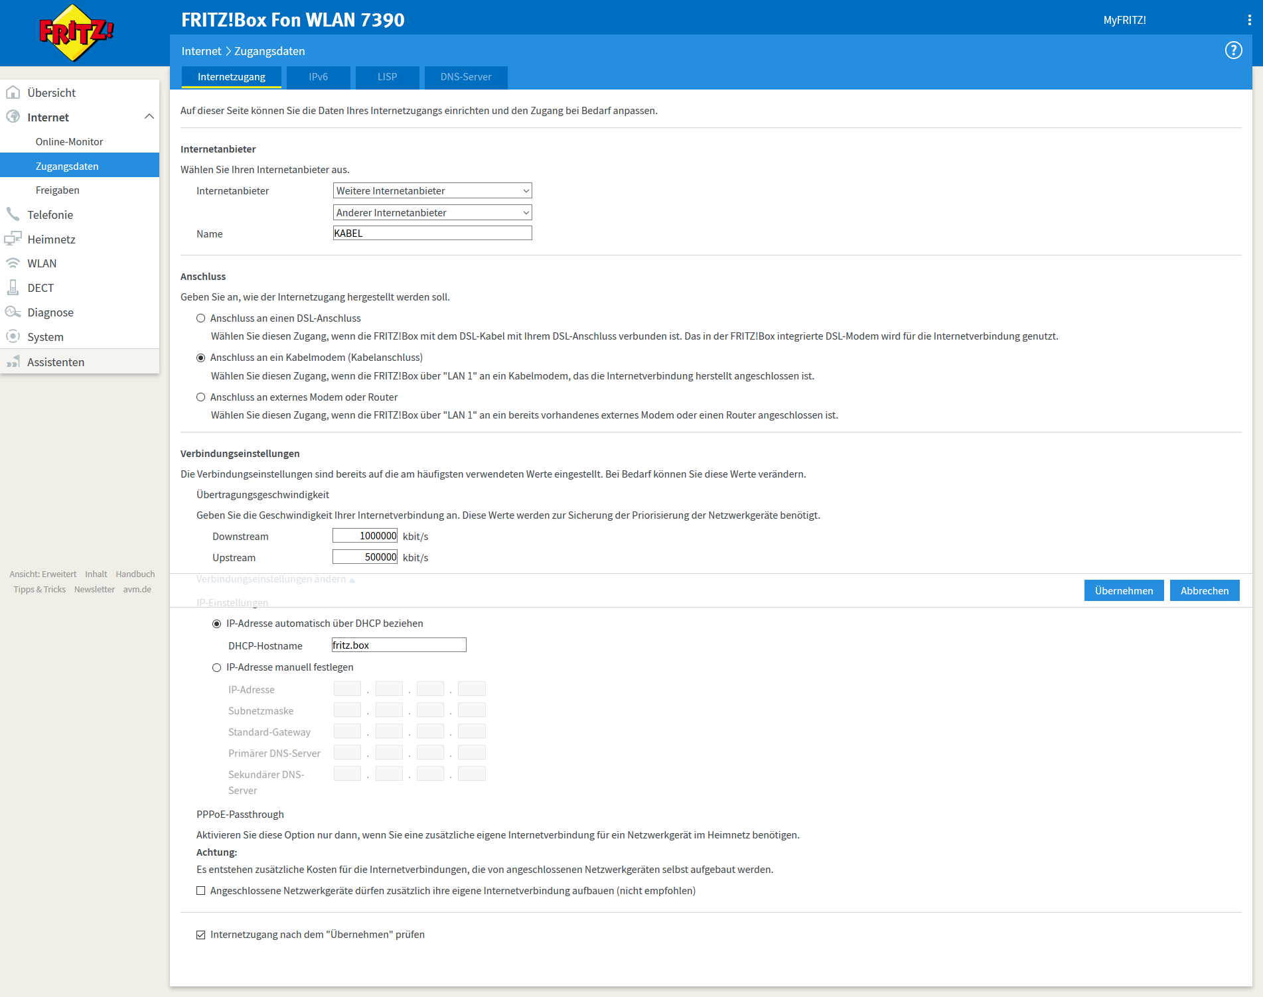Image resolution: width=1263 pixels, height=997 pixels.
Task: Click first octet of Subnetzmaske field
Action: pos(347,710)
